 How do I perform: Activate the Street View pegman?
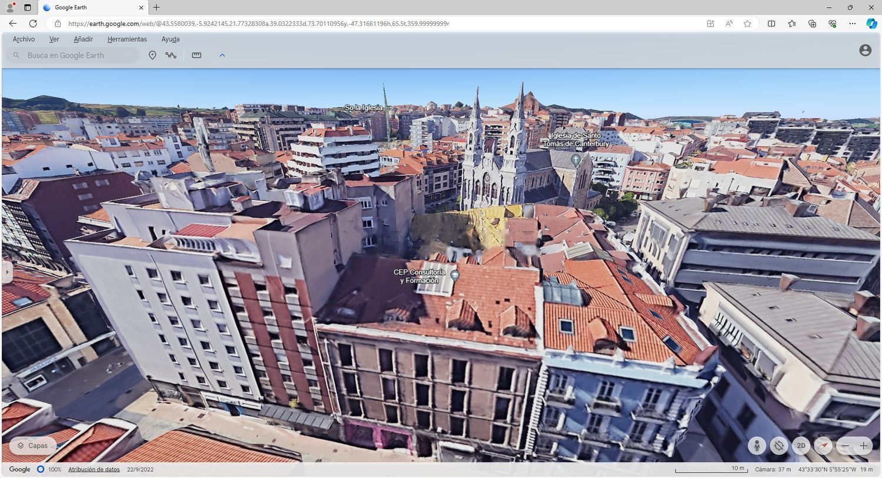pos(757,446)
